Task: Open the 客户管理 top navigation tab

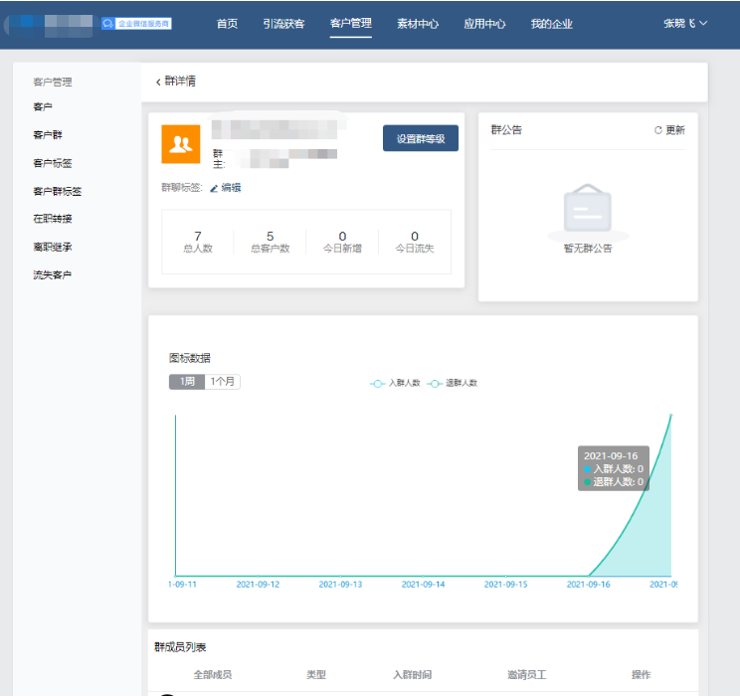Action: pyautogui.click(x=351, y=24)
